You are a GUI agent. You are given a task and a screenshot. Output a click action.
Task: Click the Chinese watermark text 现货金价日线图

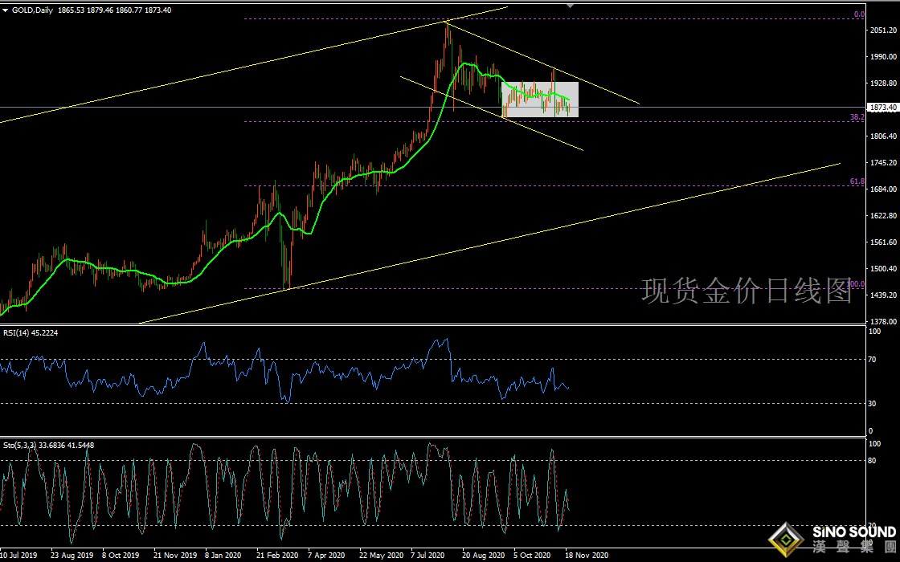(x=747, y=291)
